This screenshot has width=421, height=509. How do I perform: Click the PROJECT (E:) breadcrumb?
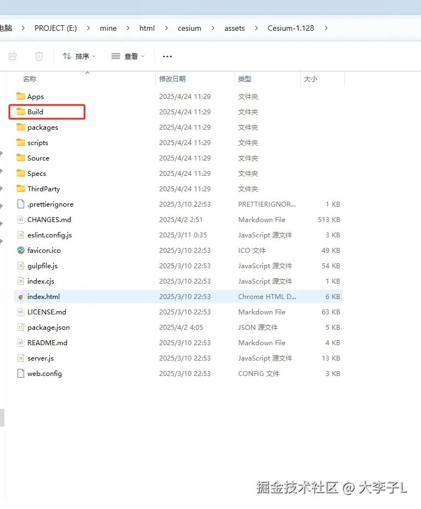[56, 28]
